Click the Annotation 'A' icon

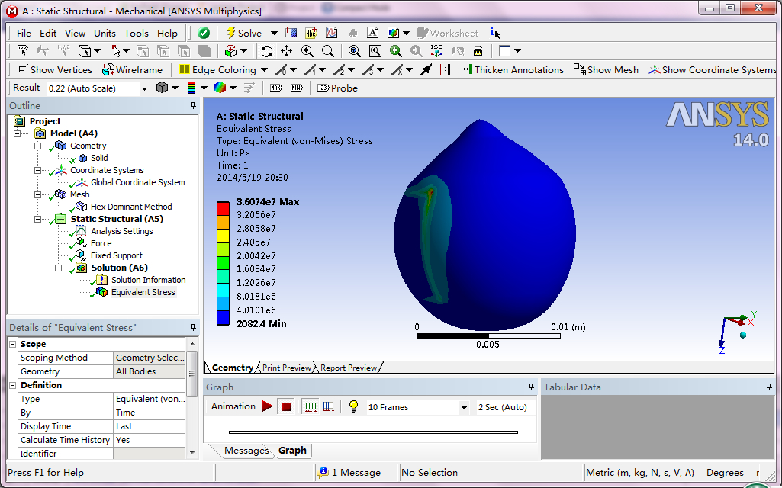[x=372, y=33]
